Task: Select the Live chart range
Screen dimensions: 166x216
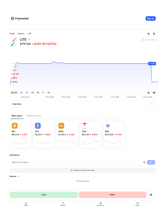Action: [x=14, y=93]
